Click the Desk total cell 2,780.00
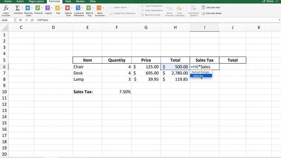The width and height of the screenshot is (281, 158). pyautogui.click(x=175, y=73)
